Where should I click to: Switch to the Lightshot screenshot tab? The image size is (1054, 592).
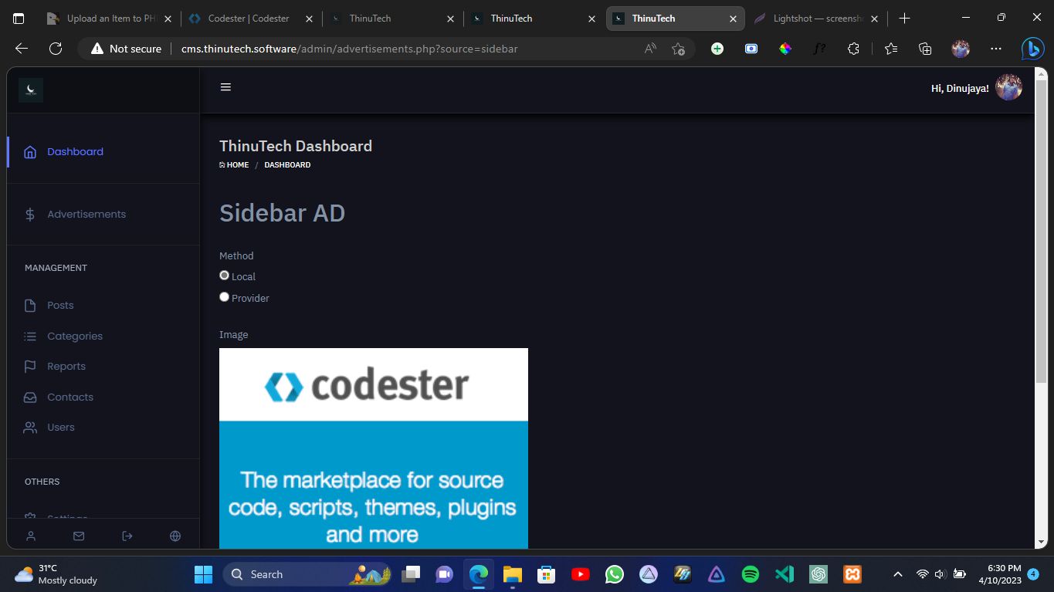pos(815,19)
